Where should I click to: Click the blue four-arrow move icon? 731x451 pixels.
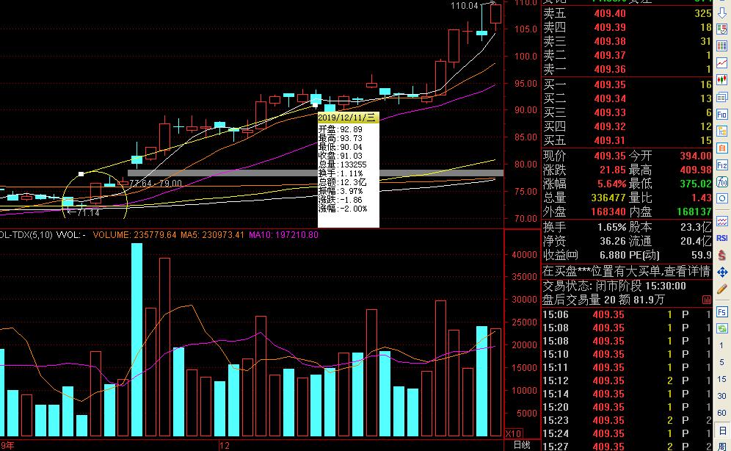pyautogui.click(x=721, y=272)
